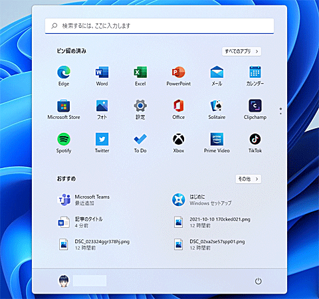The image size is (319, 299).
Task: Go to next pinned apps page dots
Action: (x=280, y=111)
